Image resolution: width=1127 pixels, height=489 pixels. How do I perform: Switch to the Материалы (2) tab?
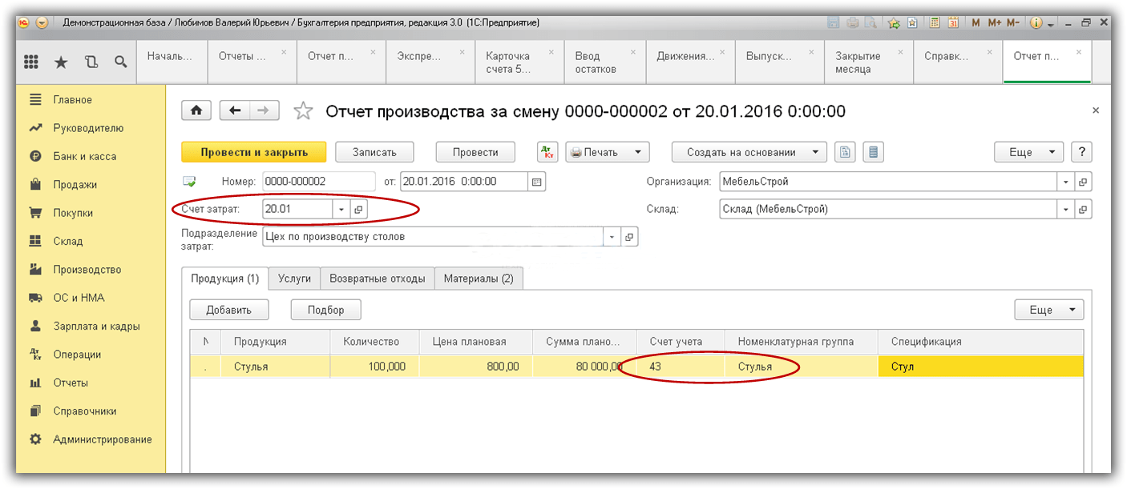[479, 279]
